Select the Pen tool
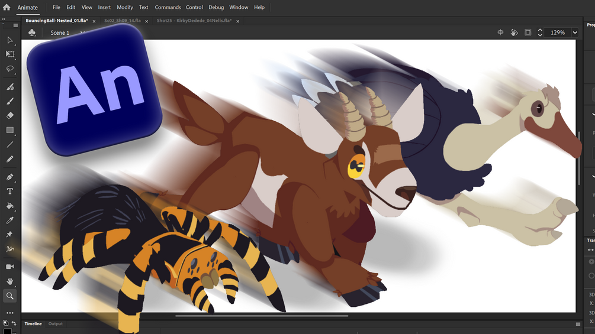This screenshot has width=595, height=334. [x=10, y=177]
